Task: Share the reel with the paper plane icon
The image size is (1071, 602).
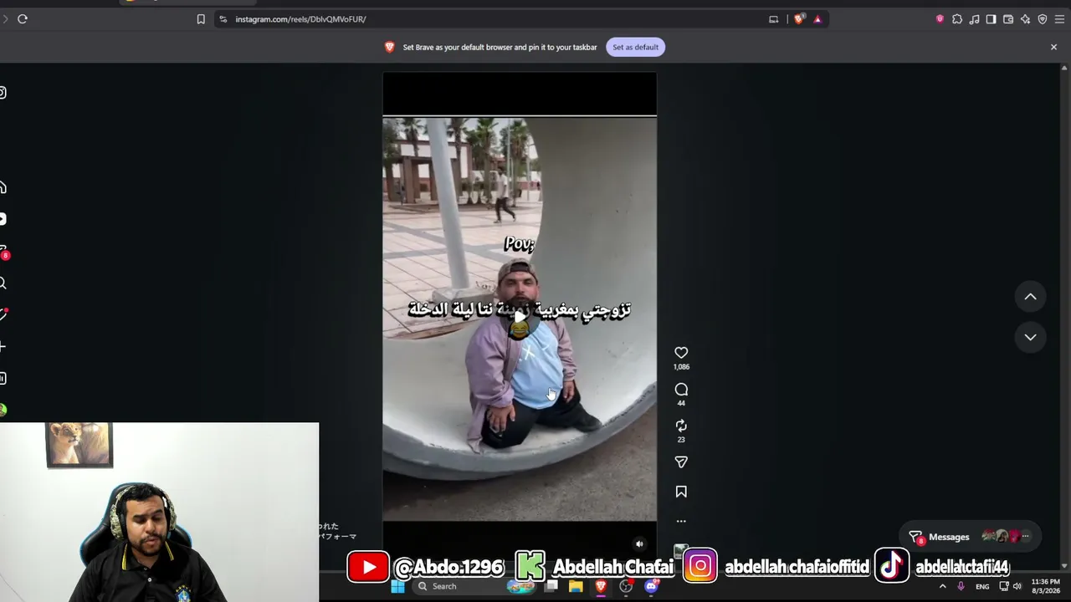Action: (681, 462)
